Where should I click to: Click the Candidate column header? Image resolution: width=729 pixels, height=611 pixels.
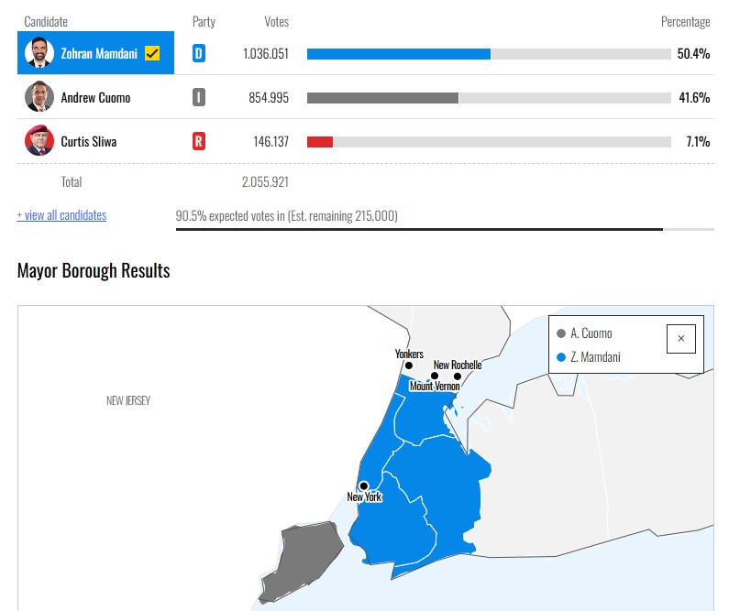[x=46, y=22]
